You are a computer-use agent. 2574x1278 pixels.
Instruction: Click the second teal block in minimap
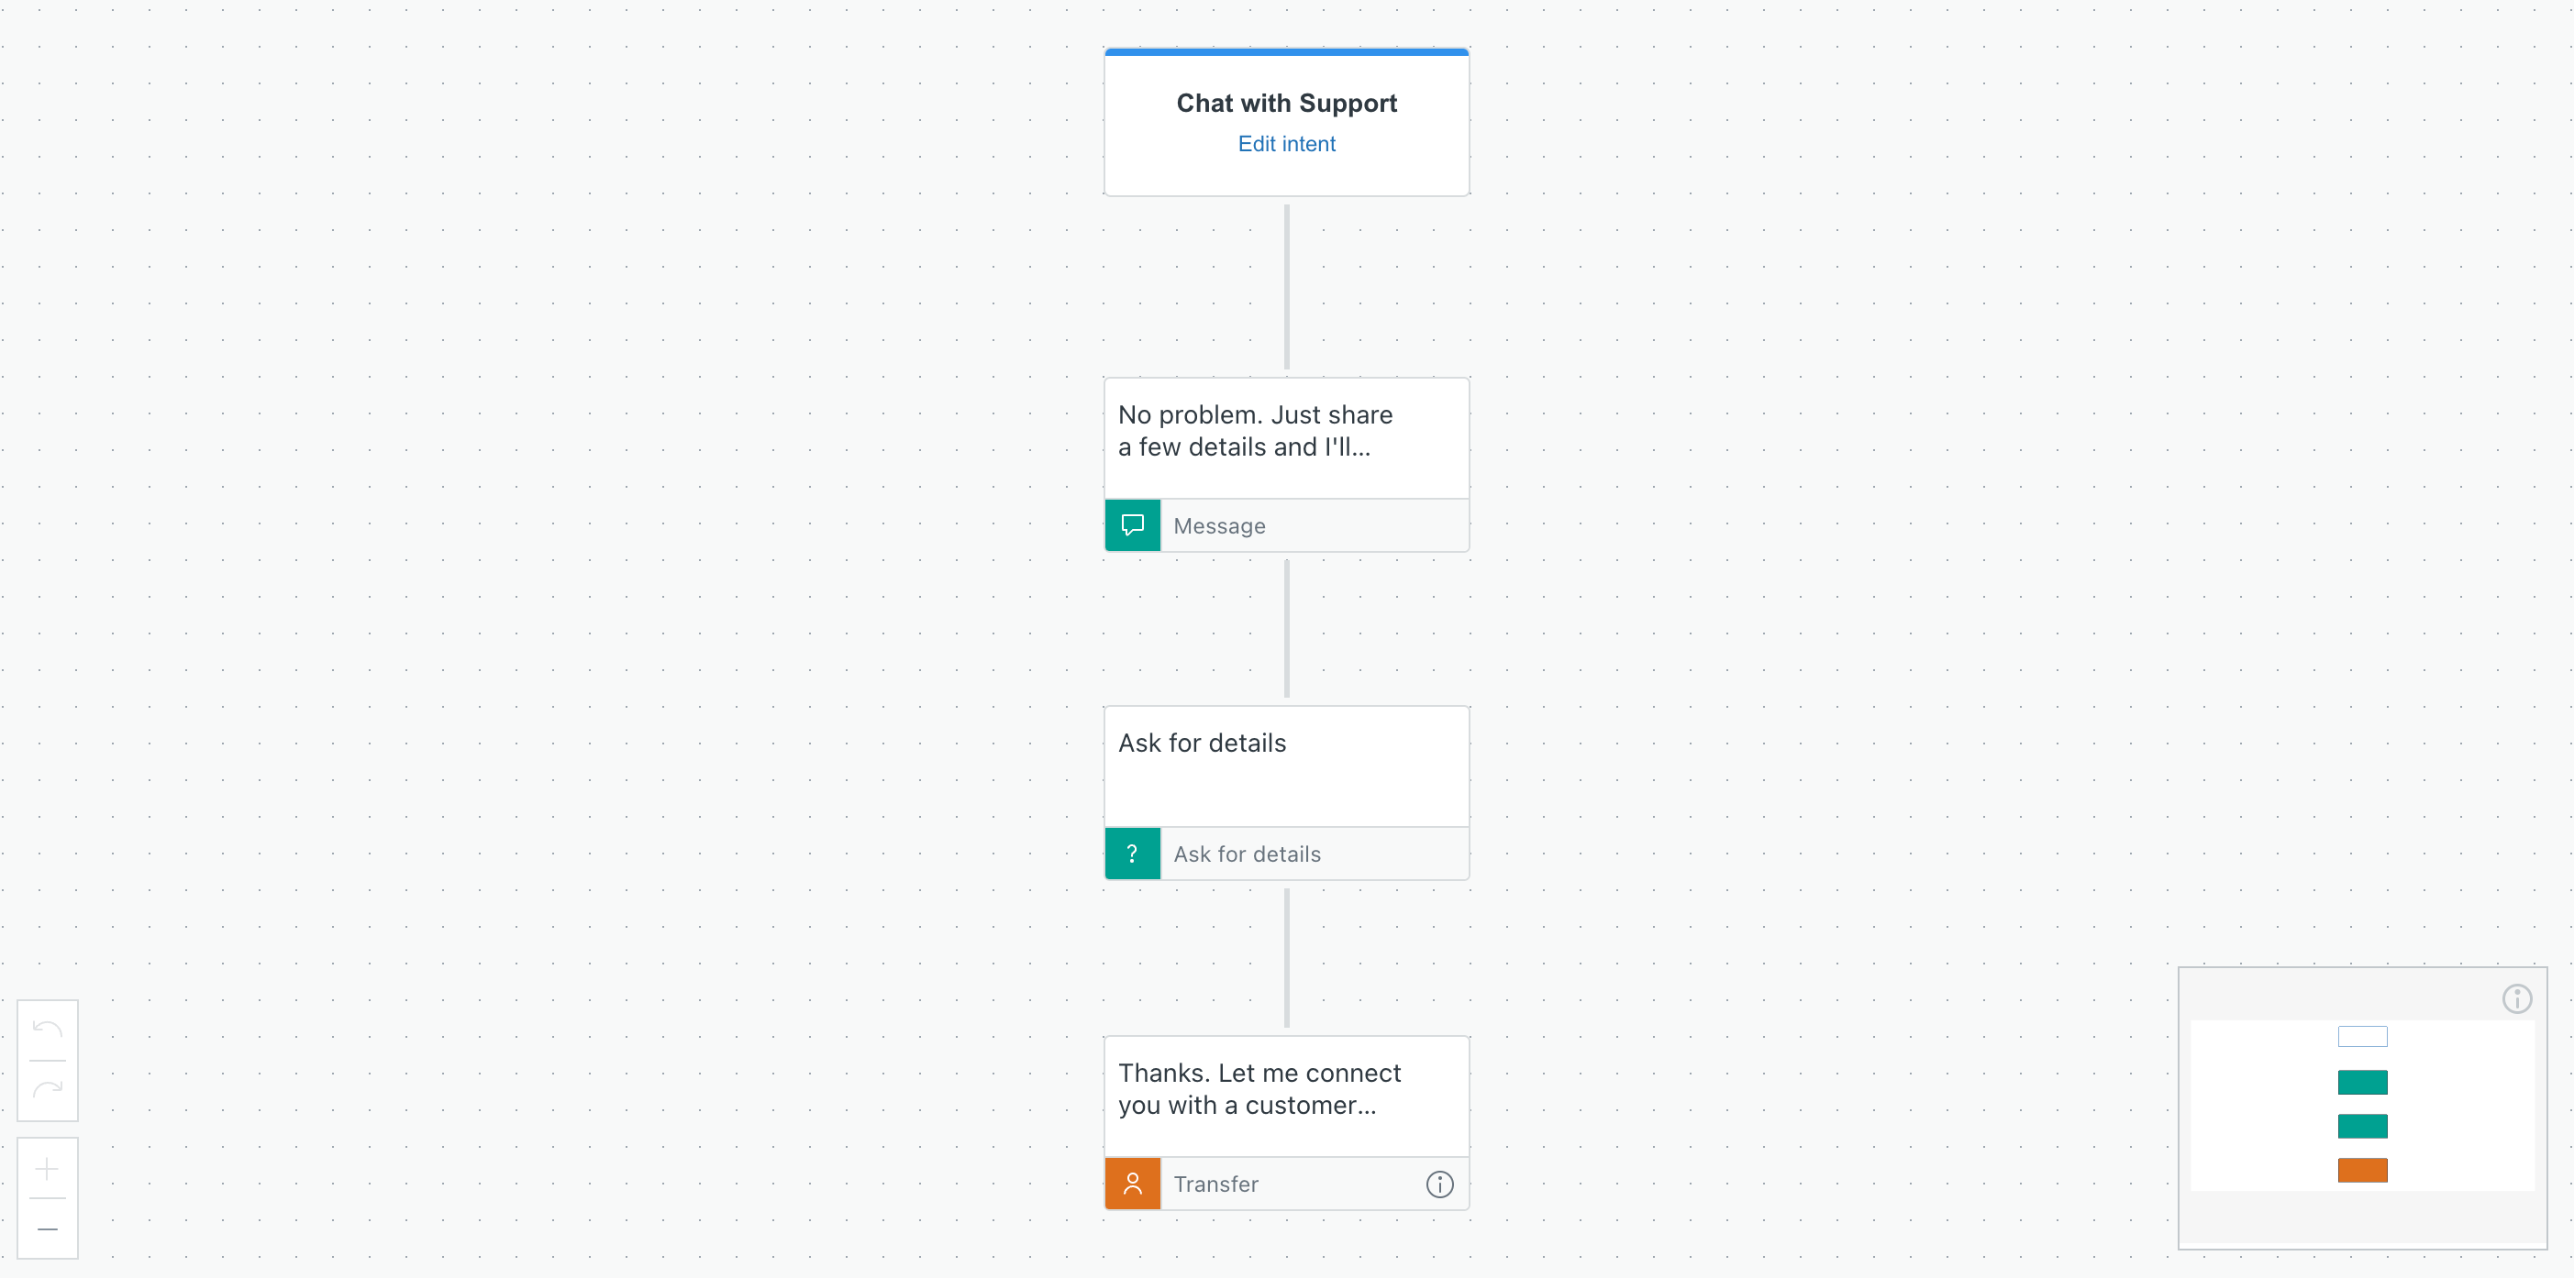click(x=2362, y=1126)
